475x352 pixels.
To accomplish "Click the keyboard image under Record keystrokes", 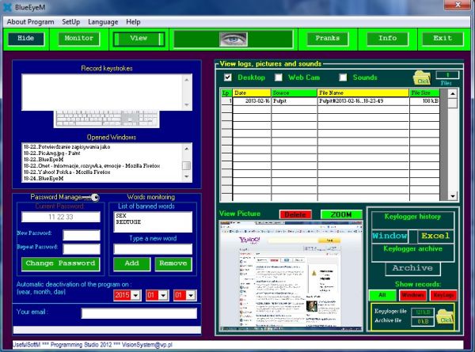I will coord(107,119).
